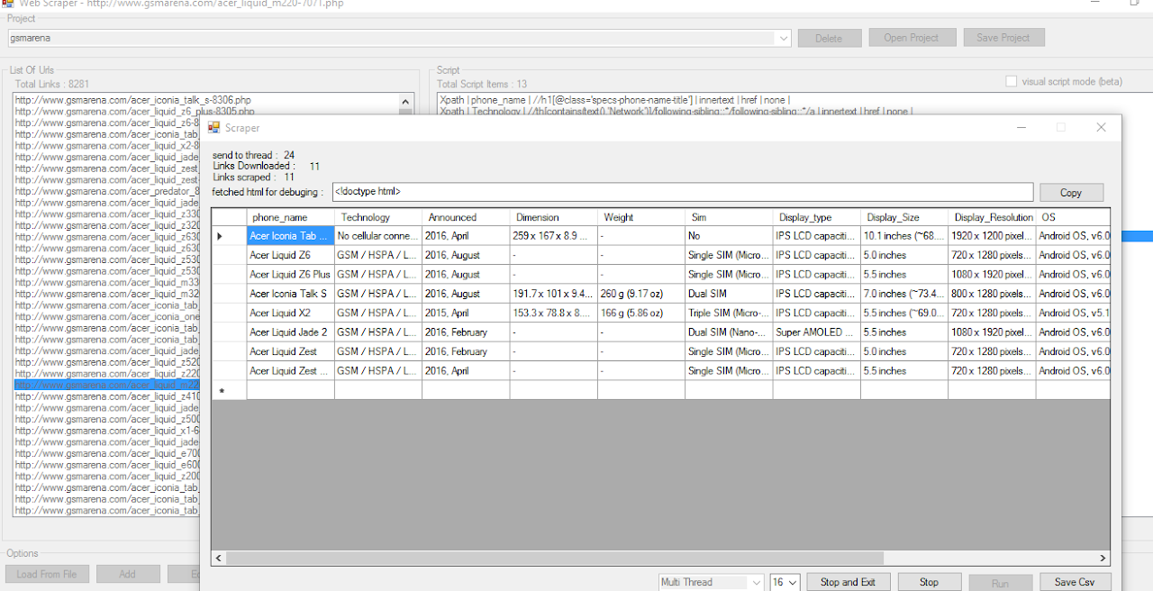
Task: Enable visual script mode (beta) checkbox
Action: (x=1011, y=81)
